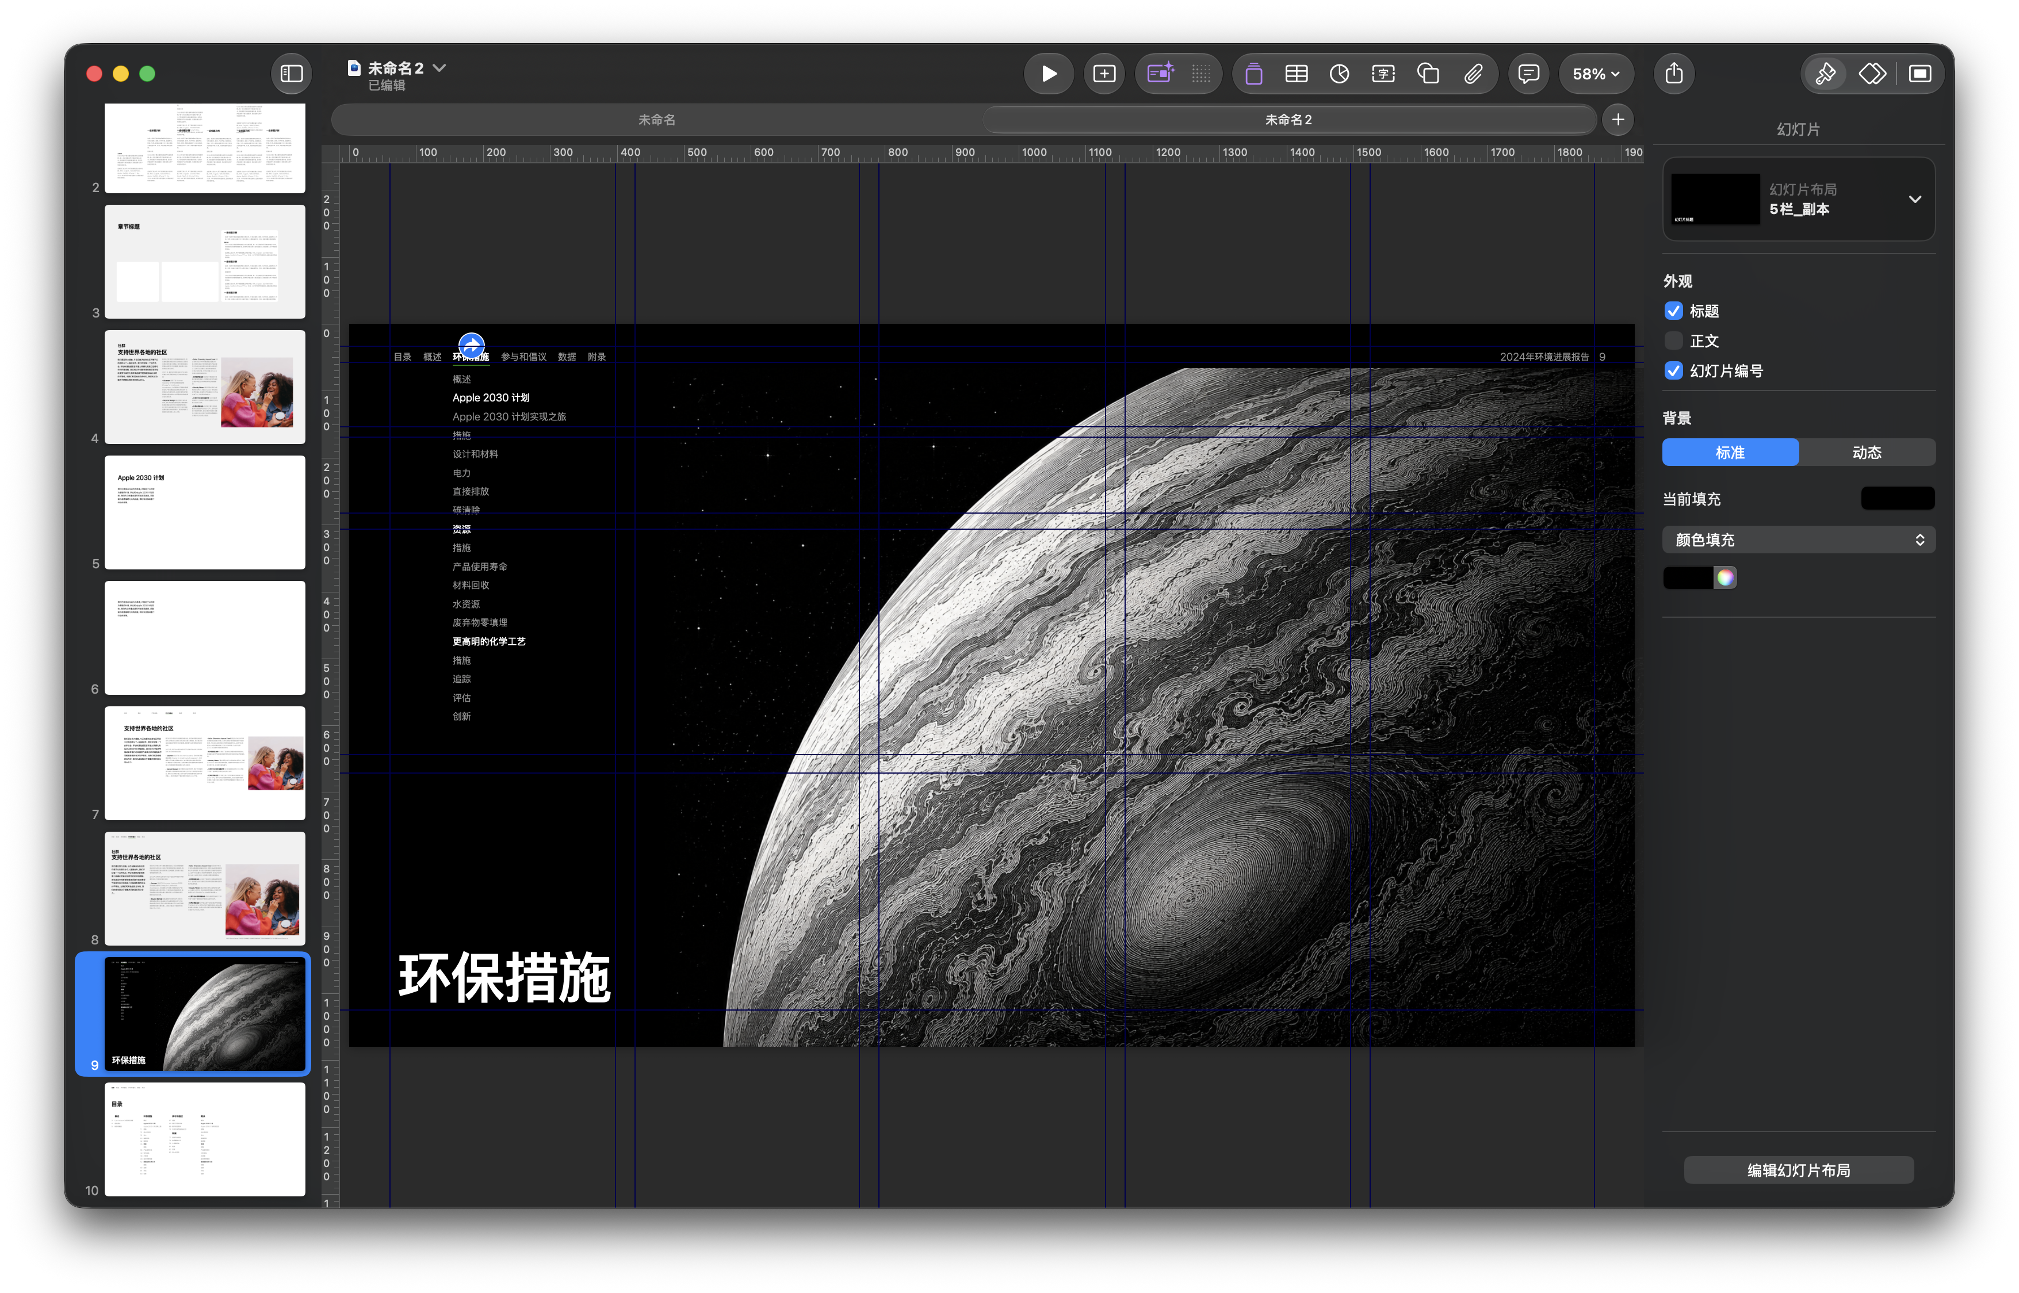Insert a shape

click(x=1428, y=74)
